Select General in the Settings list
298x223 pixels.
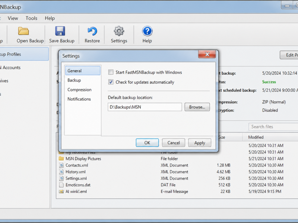click(83, 71)
